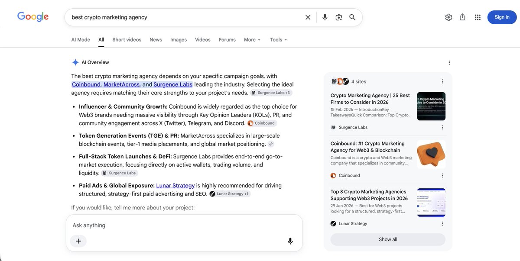Click the AI Overview heading text
Image resolution: width=520 pixels, height=261 pixels.
95,62
